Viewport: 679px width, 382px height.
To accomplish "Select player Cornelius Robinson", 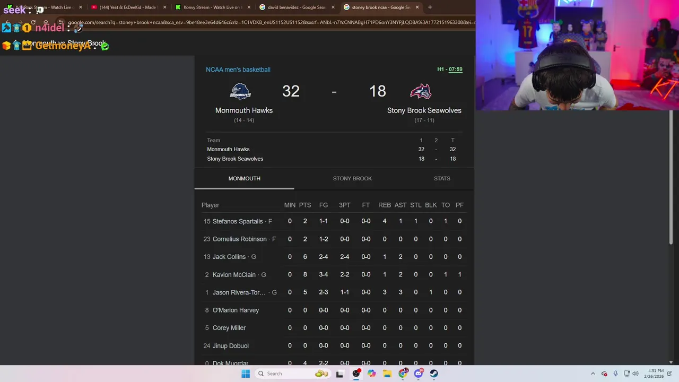I will 239,239.
